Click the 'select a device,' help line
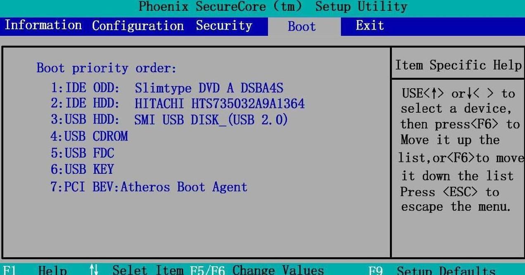The height and width of the screenshot is (275, 525). [x=456, y=109]
